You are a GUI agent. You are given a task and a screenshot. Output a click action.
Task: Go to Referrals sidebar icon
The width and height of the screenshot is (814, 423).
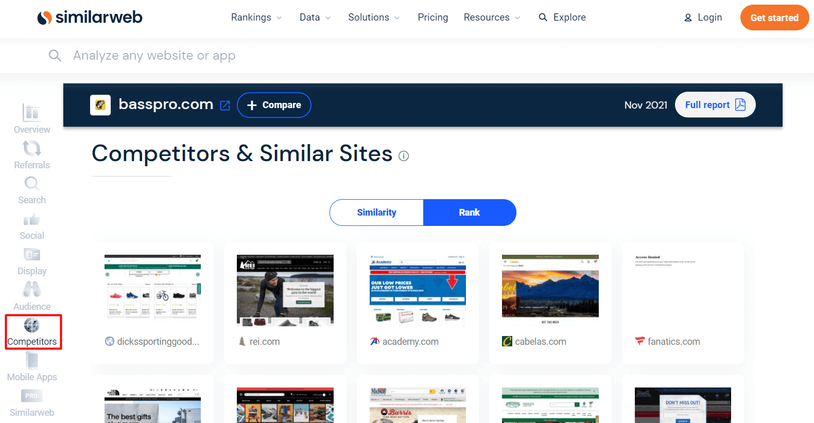point(31,149)
